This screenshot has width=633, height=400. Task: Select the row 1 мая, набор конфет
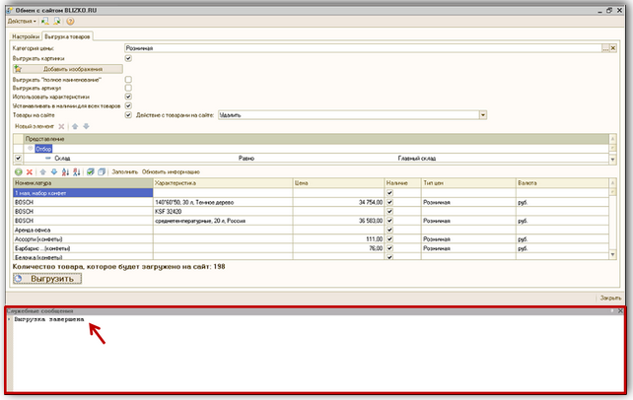[83, 193]
